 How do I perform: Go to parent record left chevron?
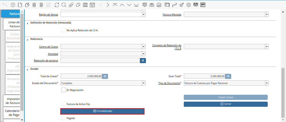(x=101, y=5)
